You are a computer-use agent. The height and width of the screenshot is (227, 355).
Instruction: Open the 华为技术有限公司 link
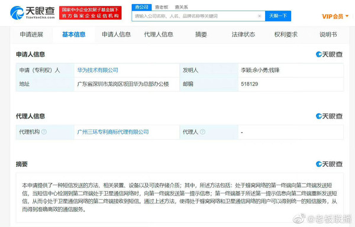(98, 70)
